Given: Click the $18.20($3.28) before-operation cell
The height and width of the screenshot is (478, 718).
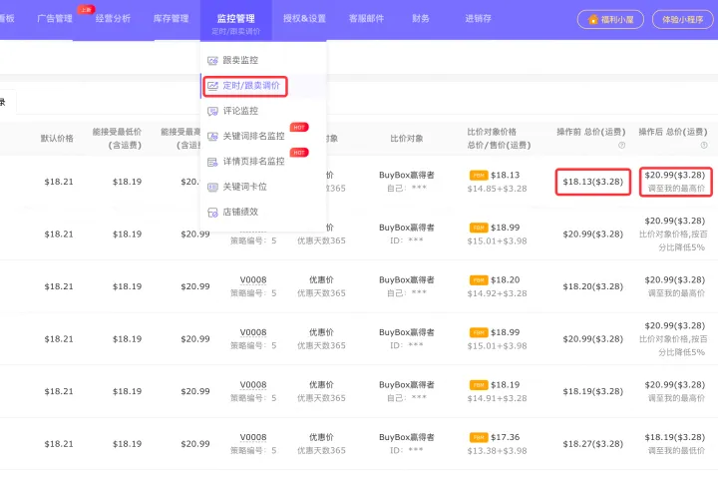Looking at the screenshot, I should 593,286.
